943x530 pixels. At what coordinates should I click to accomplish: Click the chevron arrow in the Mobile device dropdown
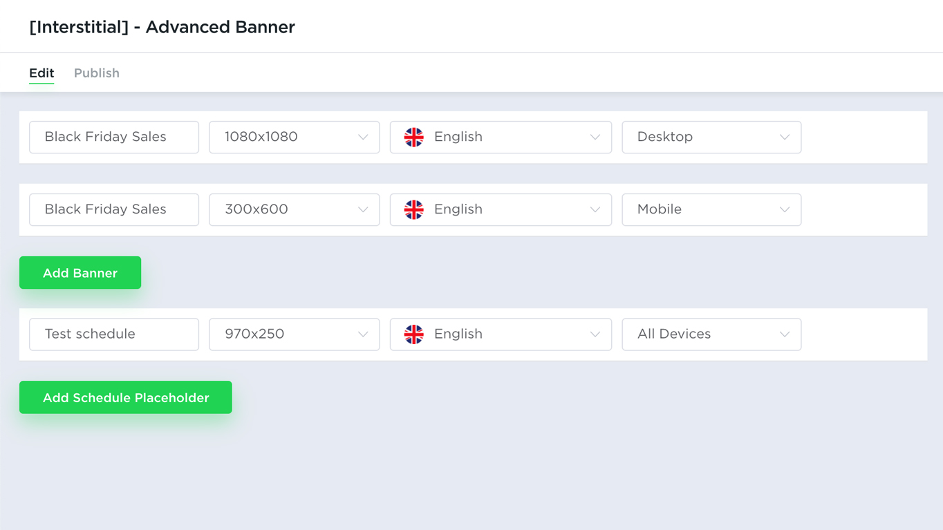pyautogui.click(x=785, y=210)
